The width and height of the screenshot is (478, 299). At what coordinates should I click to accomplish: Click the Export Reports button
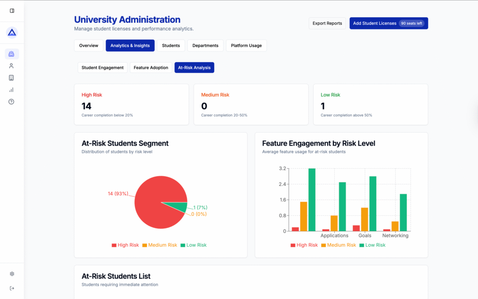click(x=327, y=23)
